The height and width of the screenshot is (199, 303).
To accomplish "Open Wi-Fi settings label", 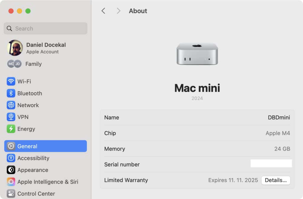I will pyautogui.click(x=24, y=81).
